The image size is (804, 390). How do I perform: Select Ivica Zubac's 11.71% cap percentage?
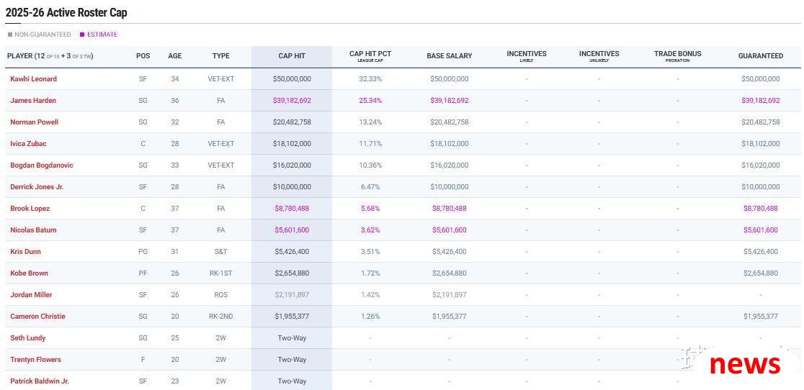click(x=370, y=143)
